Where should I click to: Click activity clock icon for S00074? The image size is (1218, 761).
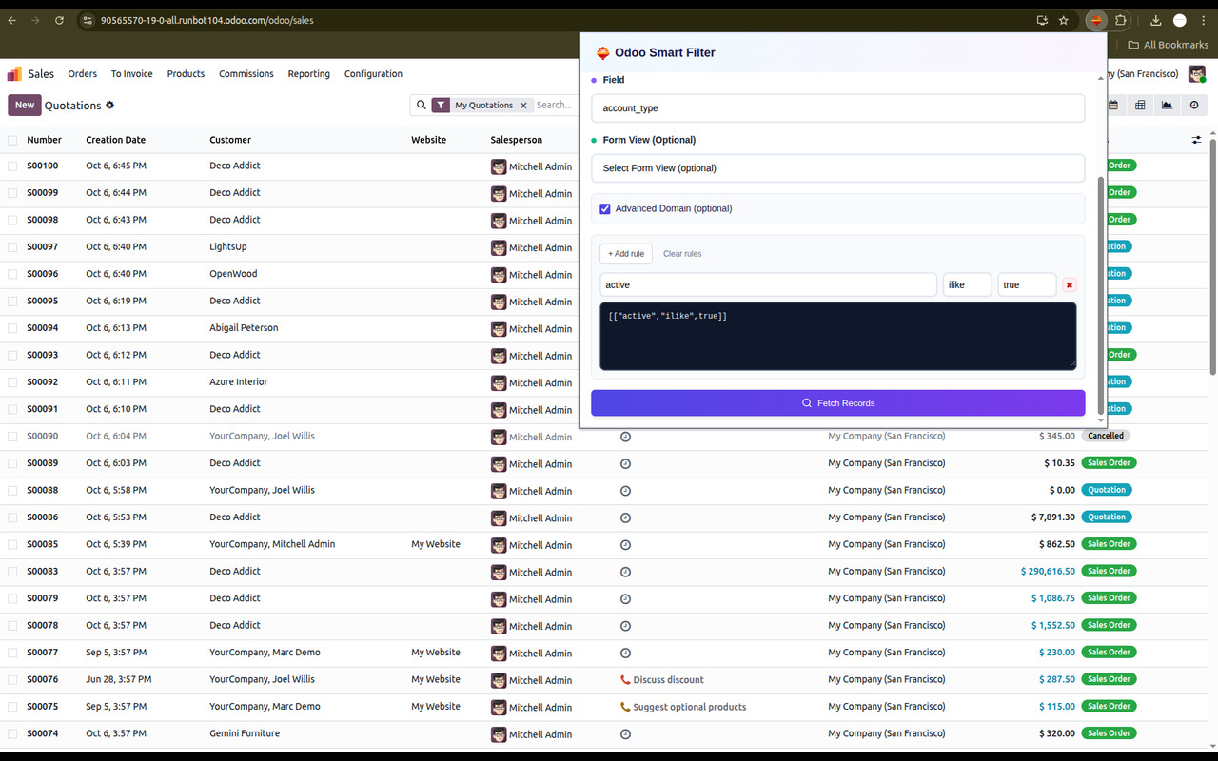(625, 734)
